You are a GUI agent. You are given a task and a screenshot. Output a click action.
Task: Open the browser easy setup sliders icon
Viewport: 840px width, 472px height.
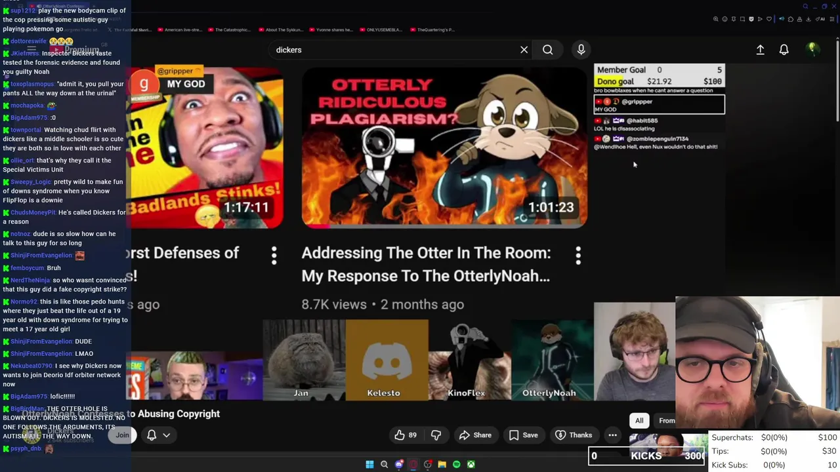[x=831, y=19]
